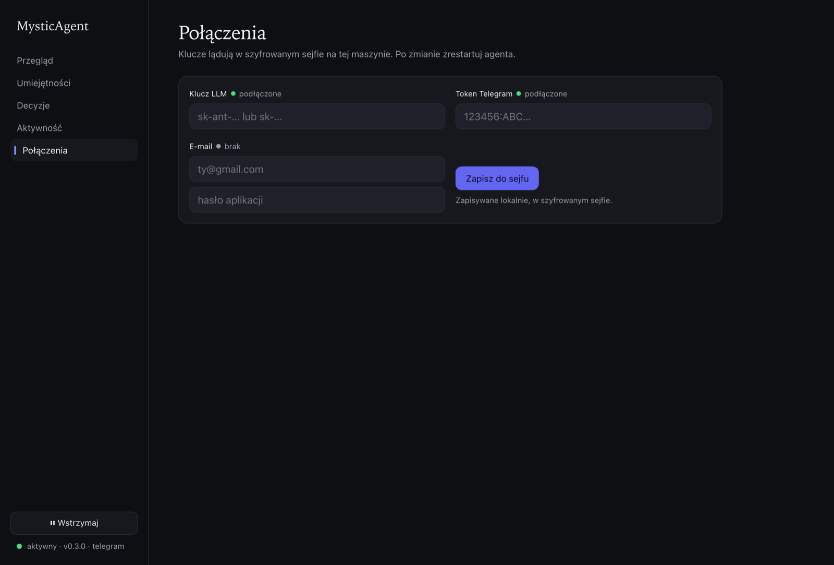Click the 'E-mail' field label

pyautogui.click(x=201, y=147)
